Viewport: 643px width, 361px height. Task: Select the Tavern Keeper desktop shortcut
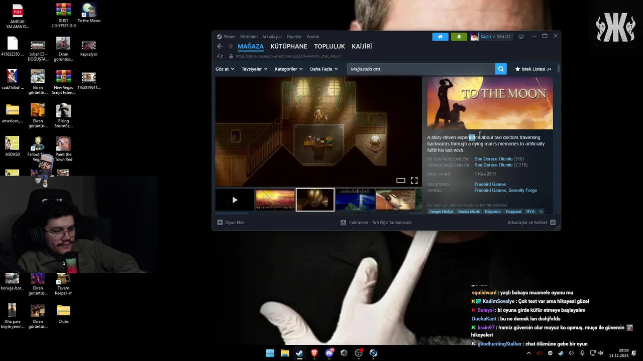63,284
